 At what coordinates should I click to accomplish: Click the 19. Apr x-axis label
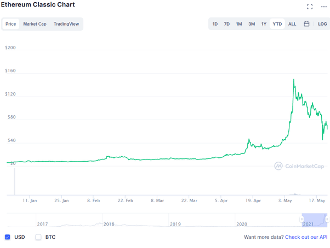[x=253, y=200]
